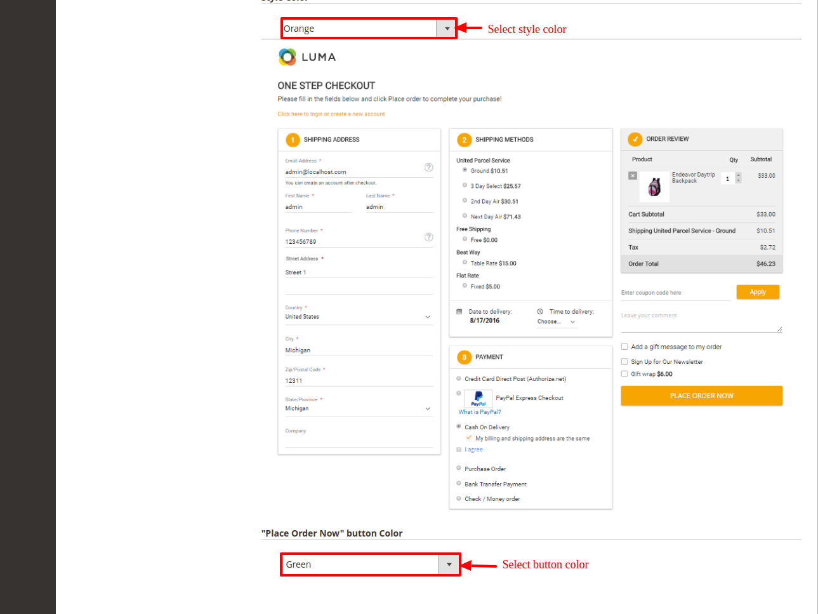This screenshot has width=818, height=614.
Task: Select 3 Day Select $25.57 shipping
Action: tap(465, 185)
